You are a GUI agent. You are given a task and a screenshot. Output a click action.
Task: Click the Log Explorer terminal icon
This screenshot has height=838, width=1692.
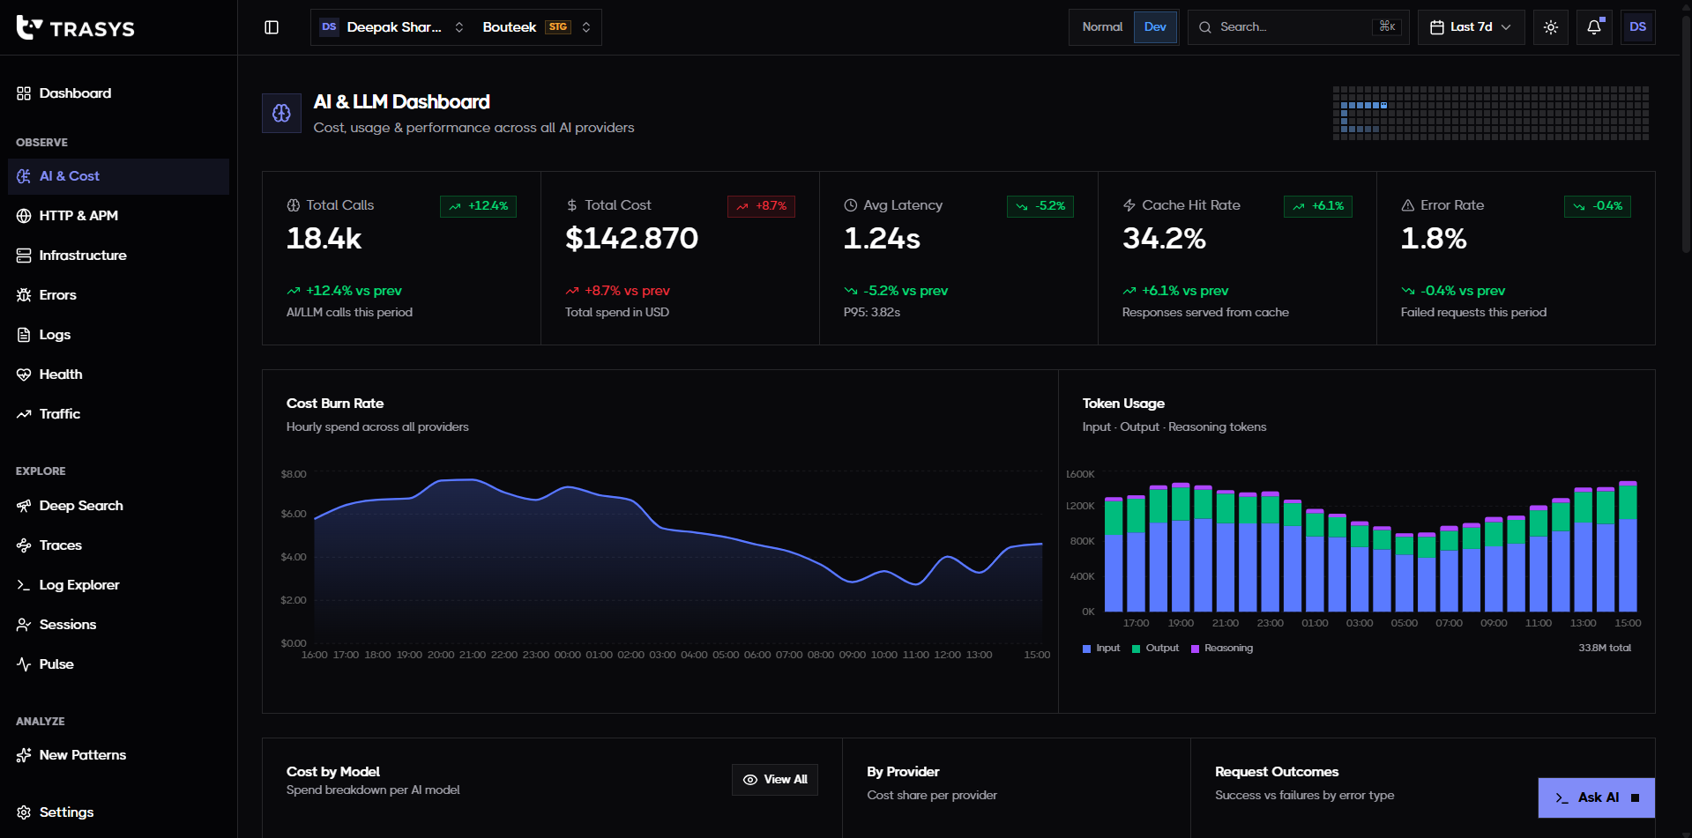(24, 585)
